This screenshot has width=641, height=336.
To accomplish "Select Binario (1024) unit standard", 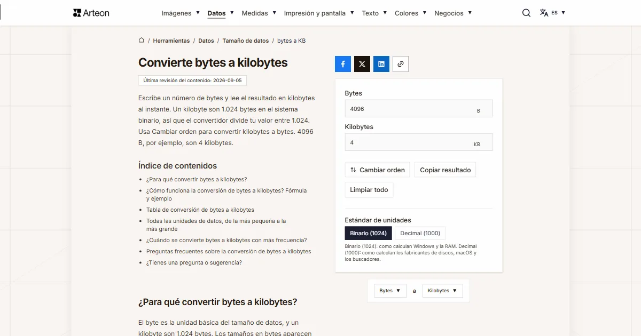I will coord(369,233).
